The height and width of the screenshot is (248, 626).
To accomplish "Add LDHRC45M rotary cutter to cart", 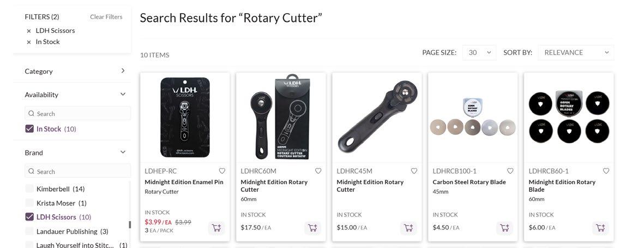I will click(408, 228).
